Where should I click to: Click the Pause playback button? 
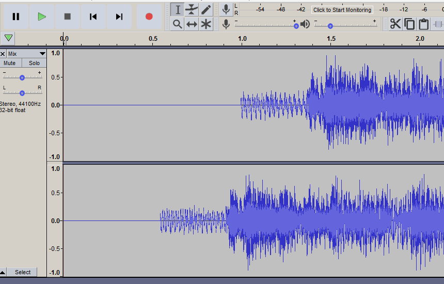click(x=16, y=17)
